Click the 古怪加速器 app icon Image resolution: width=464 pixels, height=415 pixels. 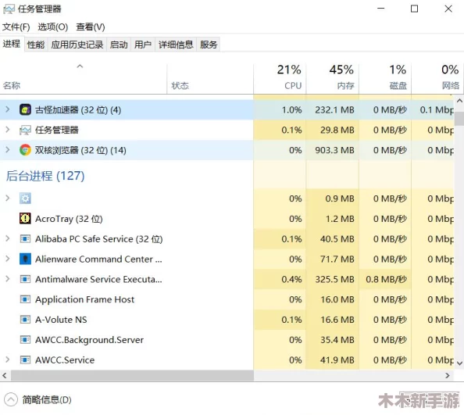pyautogui.click(x=25, y=110)
